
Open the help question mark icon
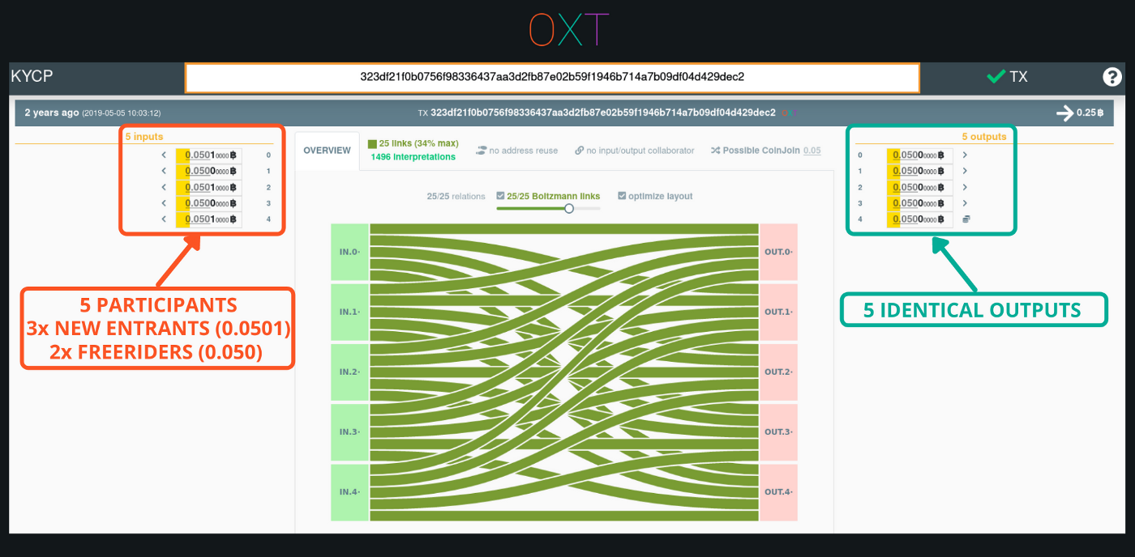click(1112, 77)
